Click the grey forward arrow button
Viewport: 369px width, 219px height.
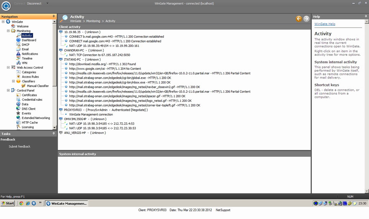pos(306,19)
